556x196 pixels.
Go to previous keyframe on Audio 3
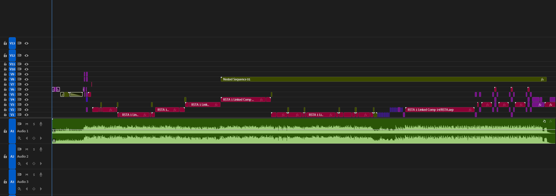click(27, 189)
